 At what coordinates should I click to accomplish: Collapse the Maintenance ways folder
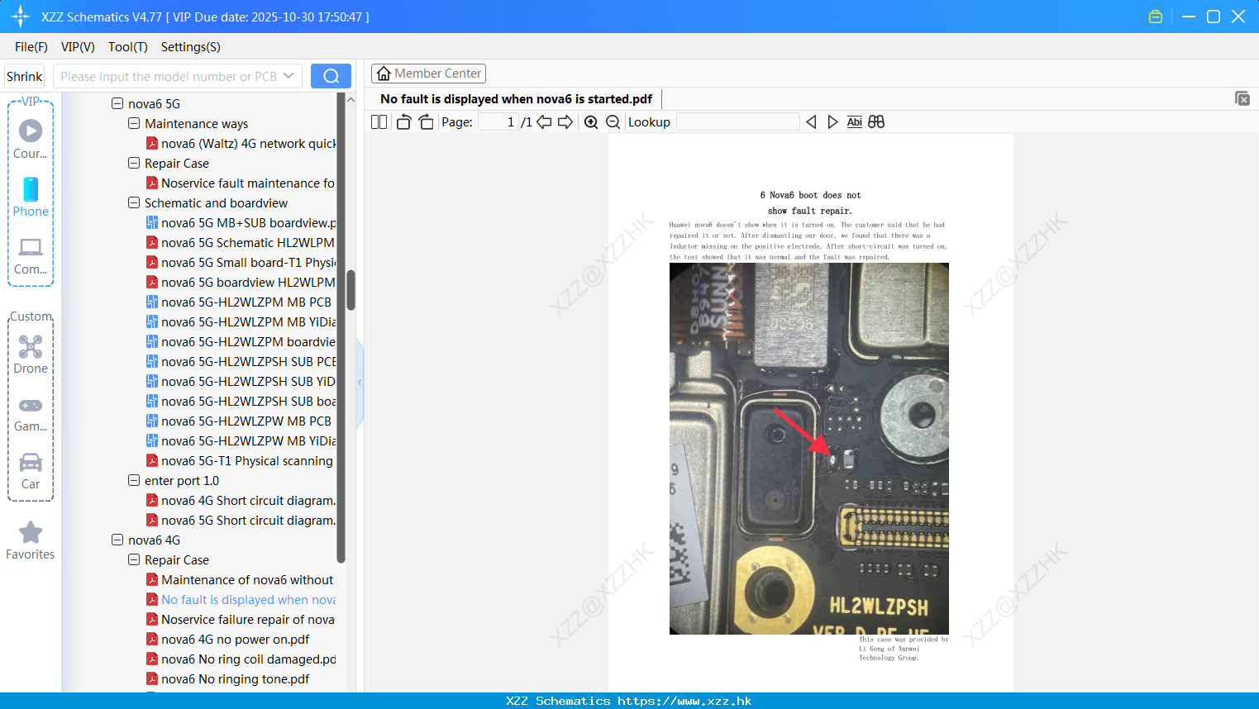pos(134,124)
